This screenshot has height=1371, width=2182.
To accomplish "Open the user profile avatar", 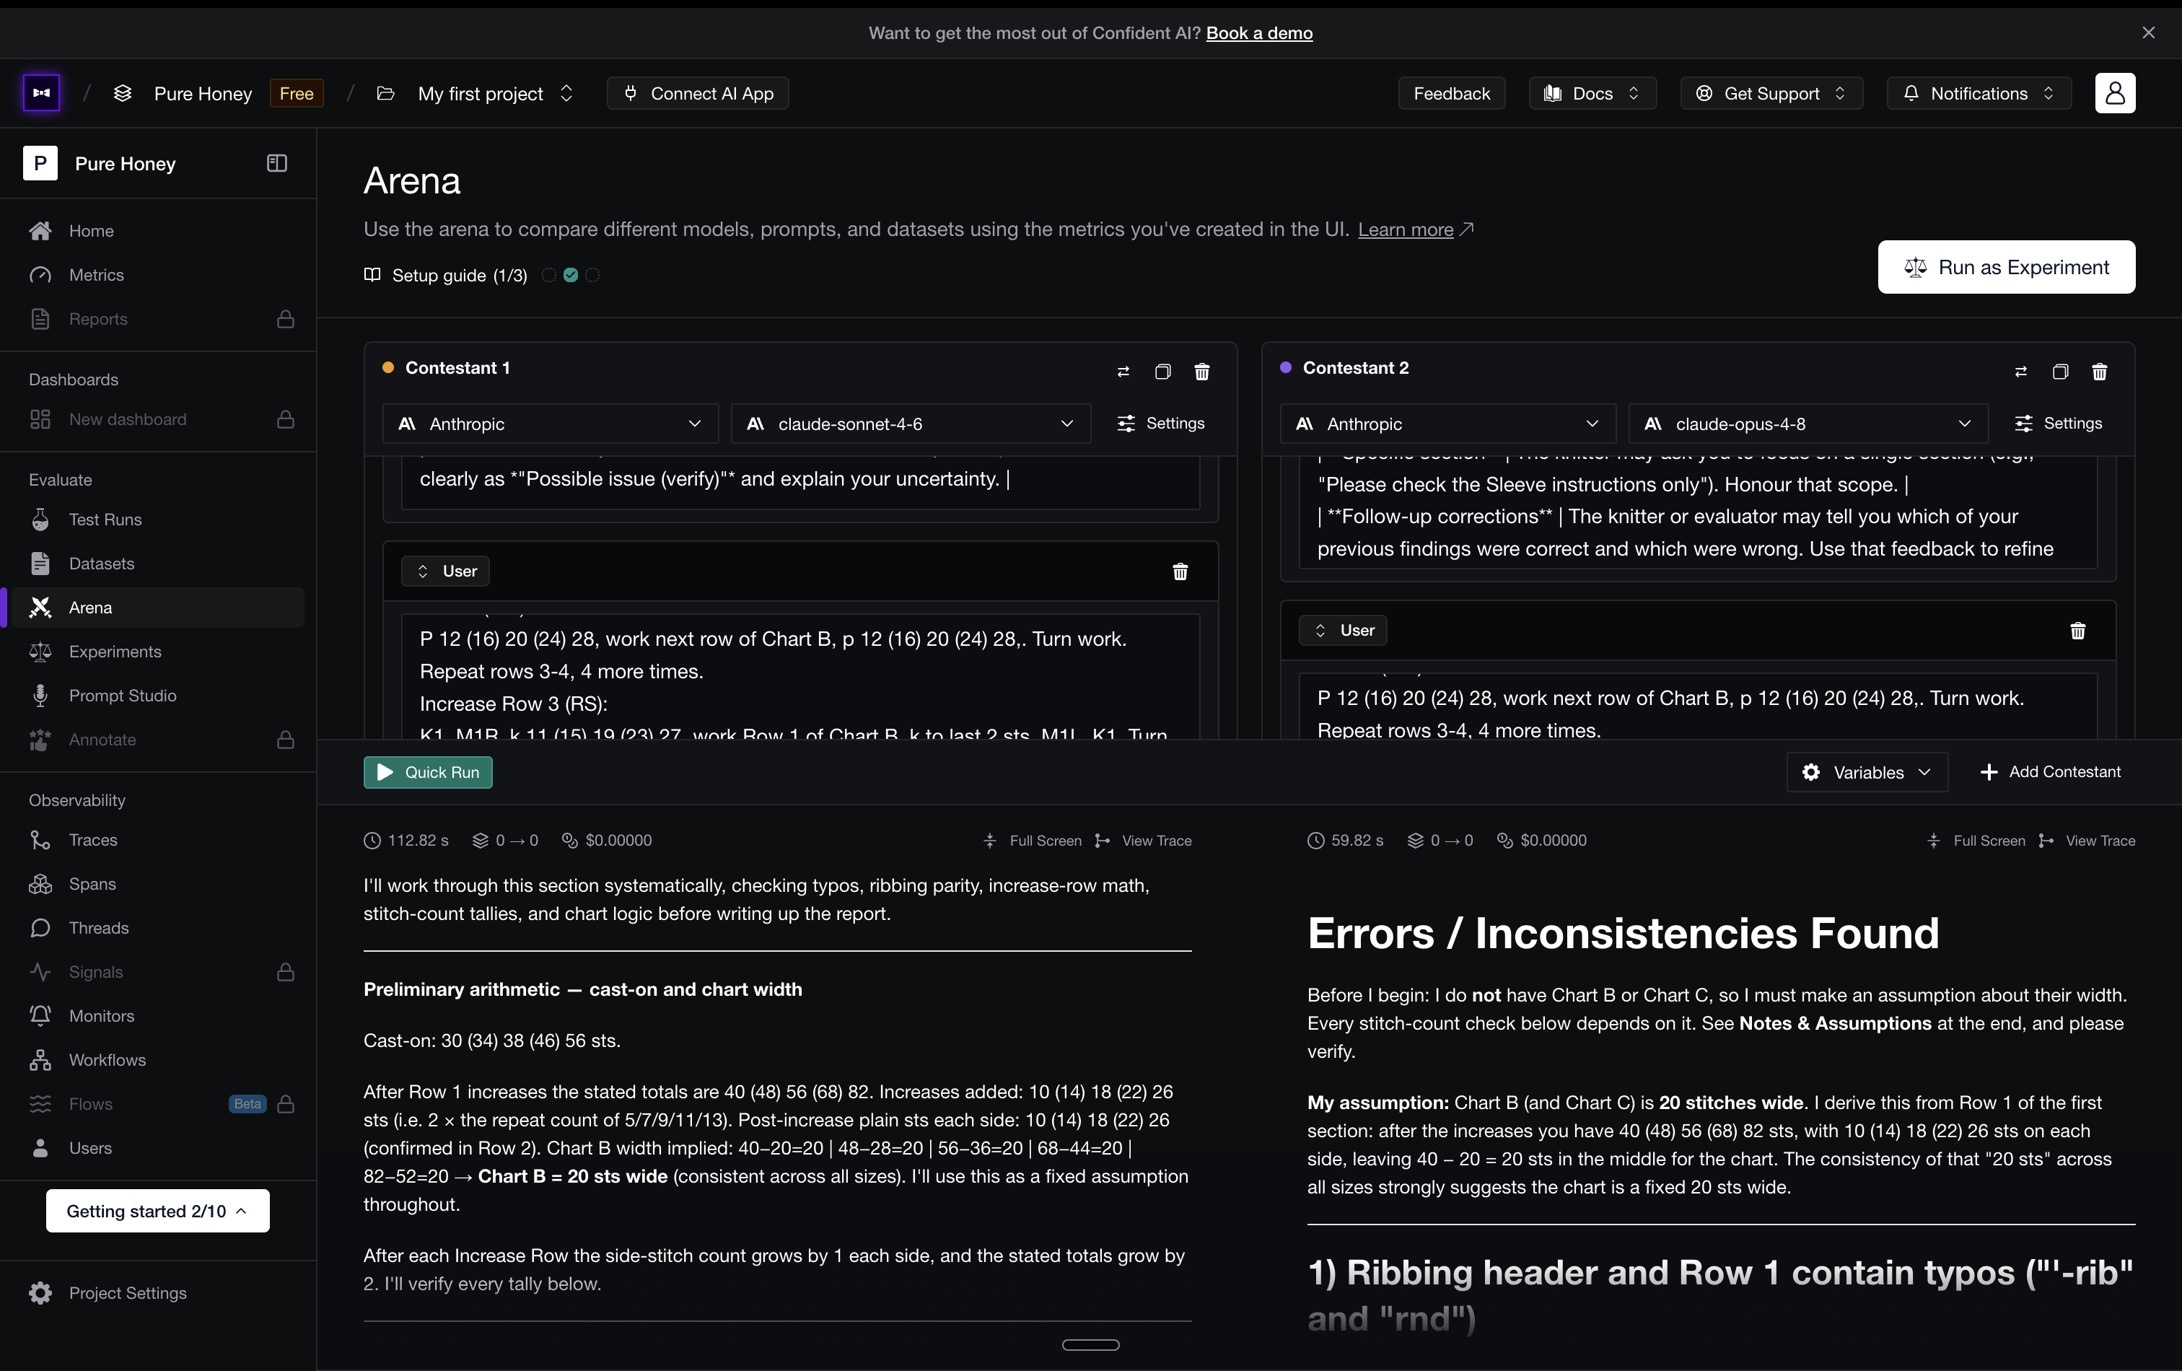I will 2115,93.
